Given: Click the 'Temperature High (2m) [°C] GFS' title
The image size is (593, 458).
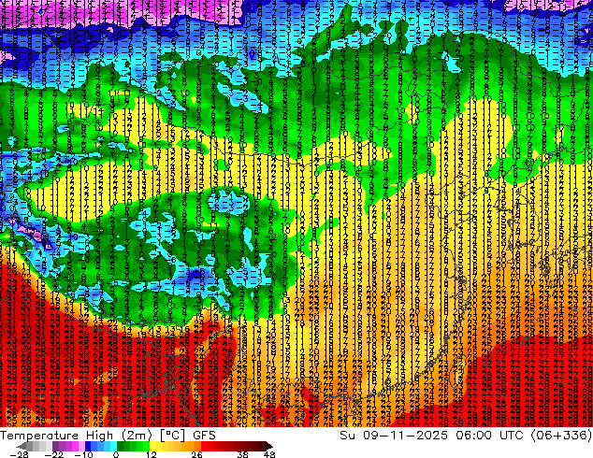Looking at the screenshot, I should click(108, 436).
